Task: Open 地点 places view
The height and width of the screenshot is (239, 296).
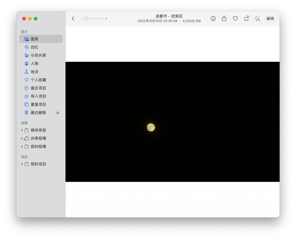Action: [x=41, y=72]
